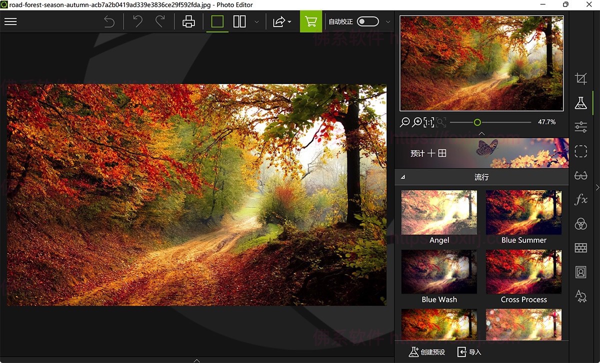Select the crop tool in sidebar
This screenshot has width=600, height=363.
pos(580,78)
